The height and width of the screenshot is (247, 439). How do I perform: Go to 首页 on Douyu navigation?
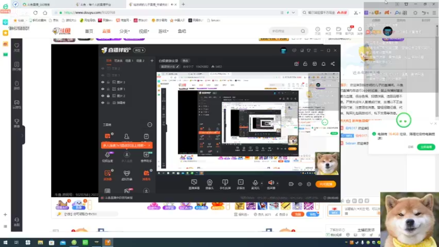point(89,31)
